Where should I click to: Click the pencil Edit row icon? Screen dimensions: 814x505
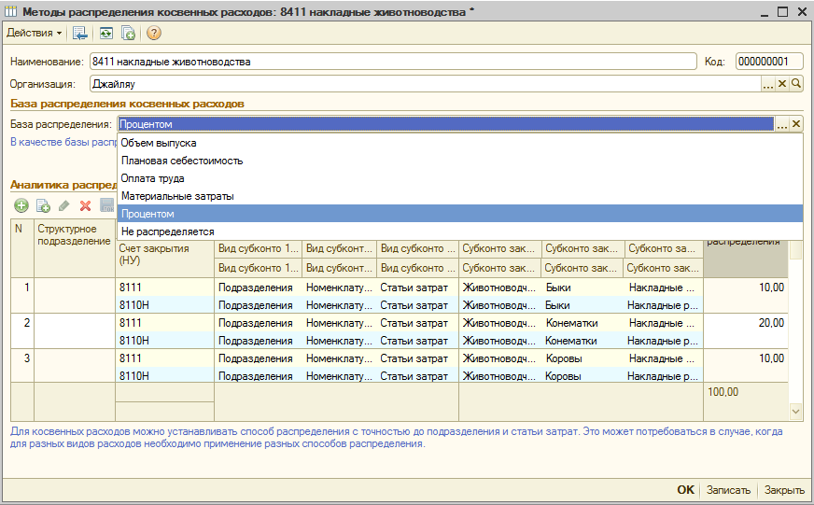[63, 205]
